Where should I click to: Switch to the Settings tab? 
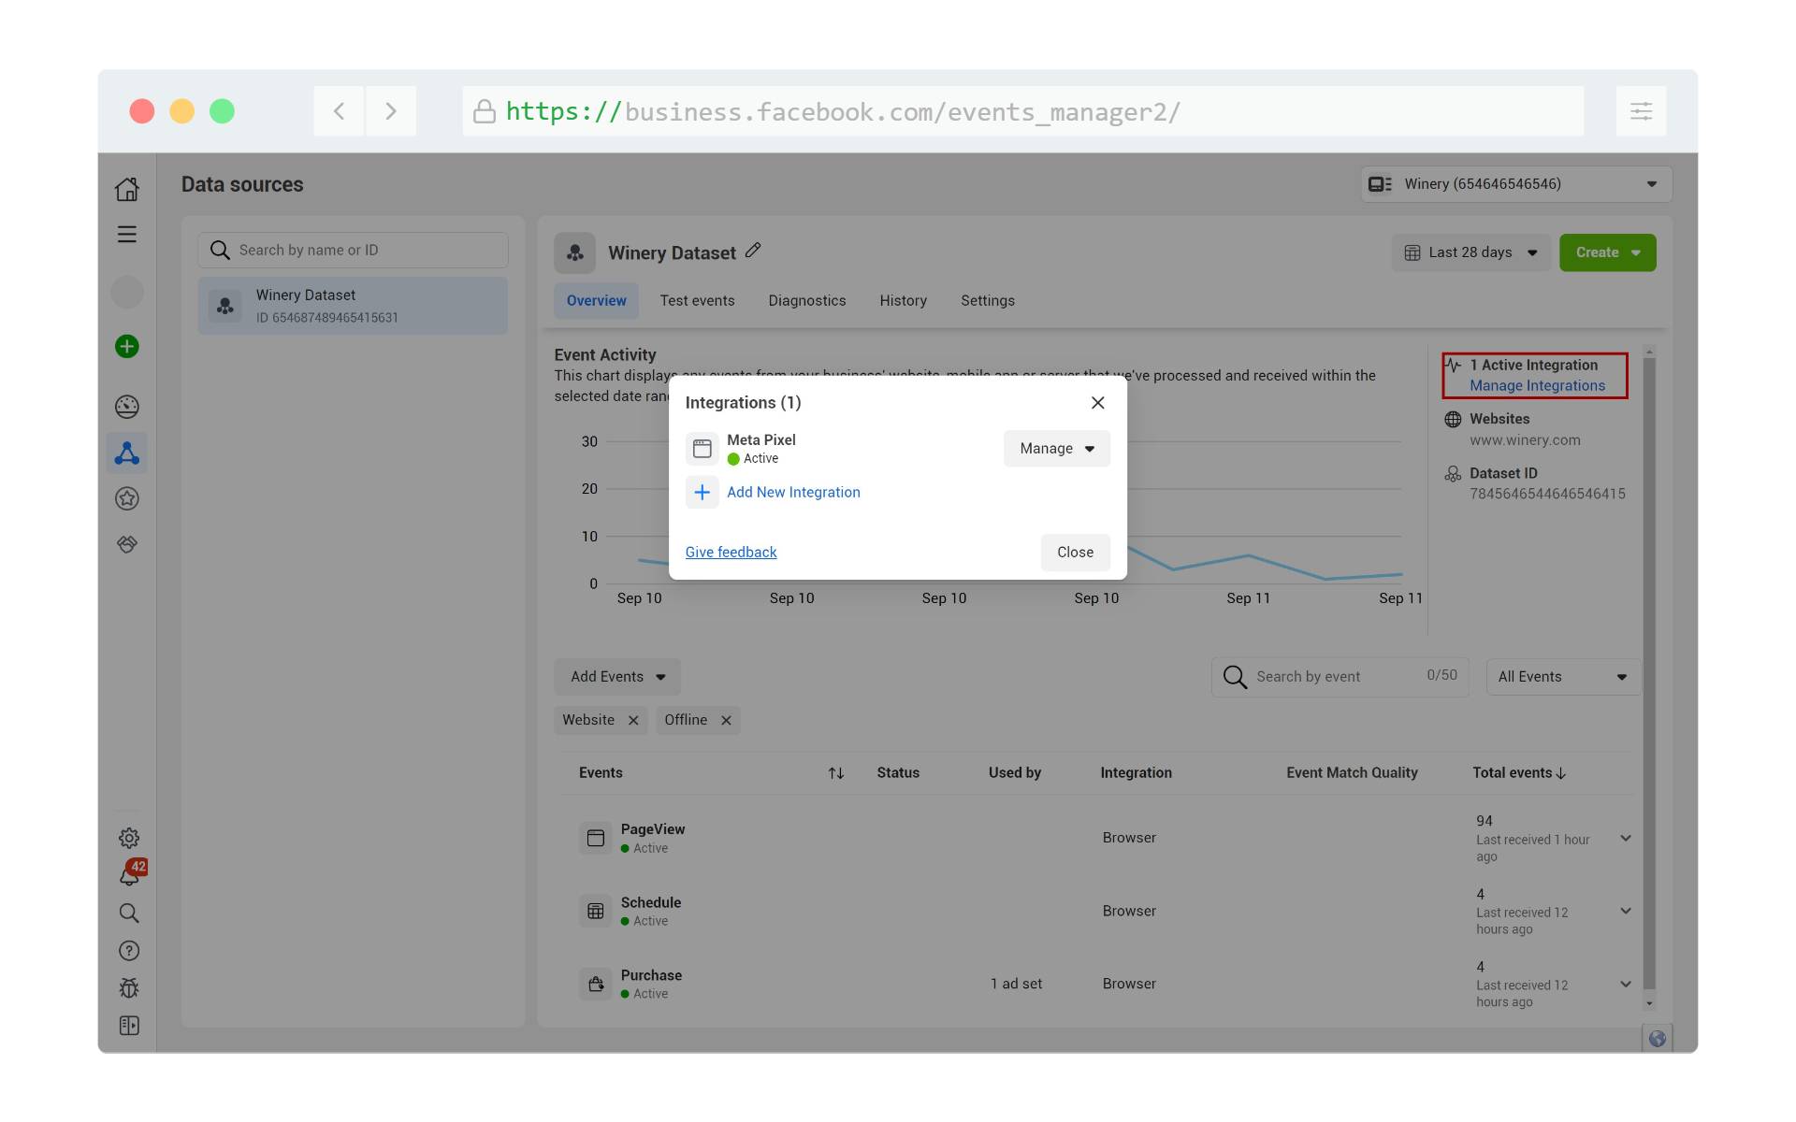tap(988, 301)
